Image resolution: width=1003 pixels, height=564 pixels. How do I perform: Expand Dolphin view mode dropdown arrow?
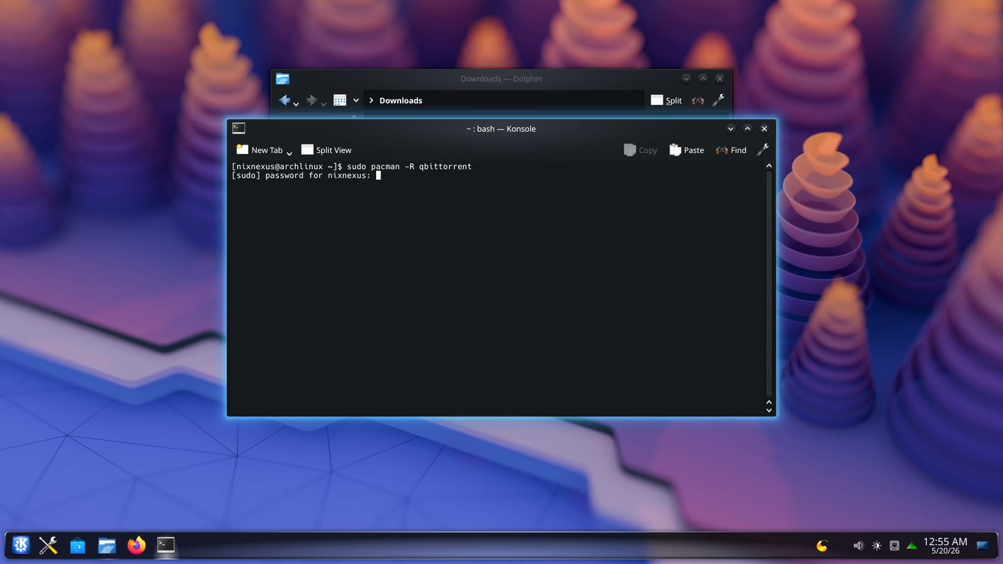tap(356, 100)
